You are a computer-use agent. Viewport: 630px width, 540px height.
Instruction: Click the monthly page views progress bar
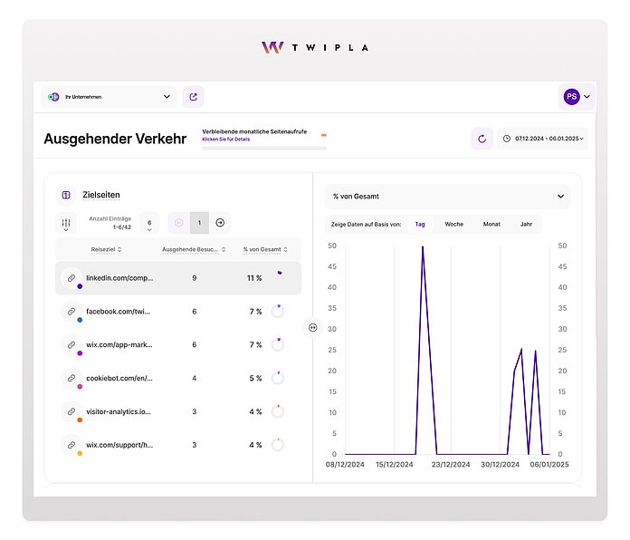[x=262, y=147]
